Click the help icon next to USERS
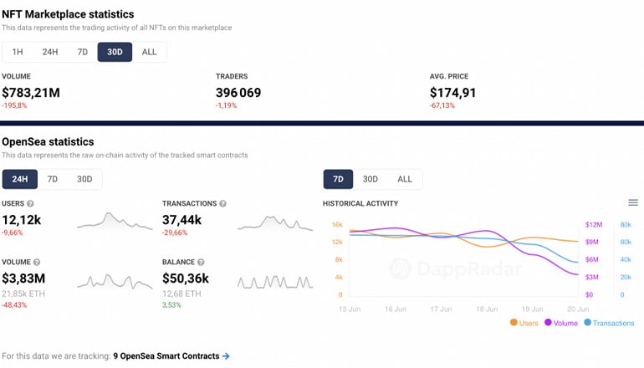The height and width of the screenshot is (368, 644). [x=30, y=204]
